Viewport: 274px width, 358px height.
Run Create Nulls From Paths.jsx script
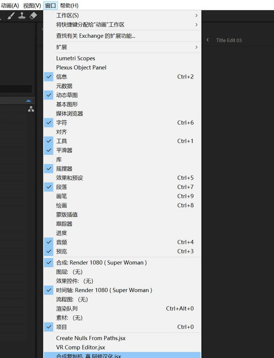122,338
